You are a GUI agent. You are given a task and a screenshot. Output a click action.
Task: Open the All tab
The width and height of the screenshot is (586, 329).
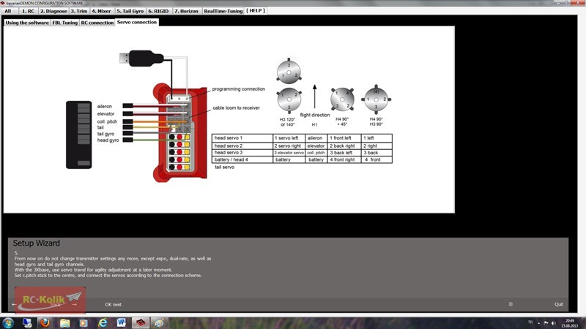(x=8, y=11)
